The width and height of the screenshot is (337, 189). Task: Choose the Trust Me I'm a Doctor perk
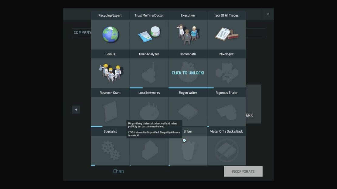click(x=149, y=35)
